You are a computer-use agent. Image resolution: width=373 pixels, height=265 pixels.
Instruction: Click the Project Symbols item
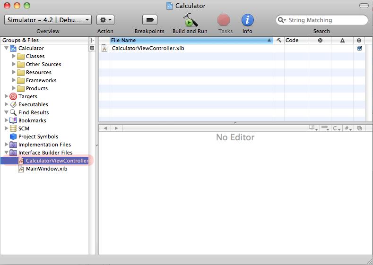click(38, 137)
